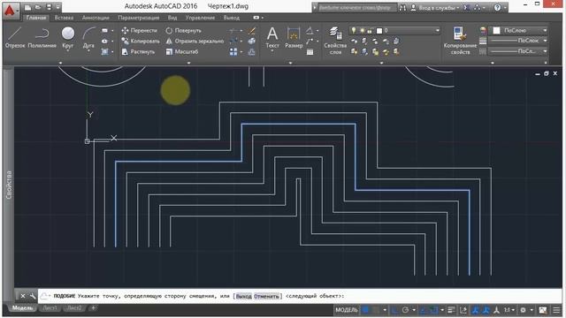Expand the Круг tool dropdown arrow
The height and width of the screenshot is (318, 566).
pos(67,51)
